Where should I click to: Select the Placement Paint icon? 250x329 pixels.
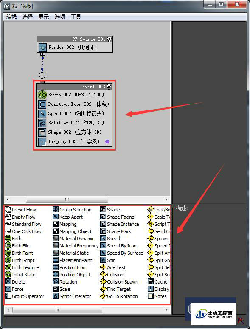(56, 260)
